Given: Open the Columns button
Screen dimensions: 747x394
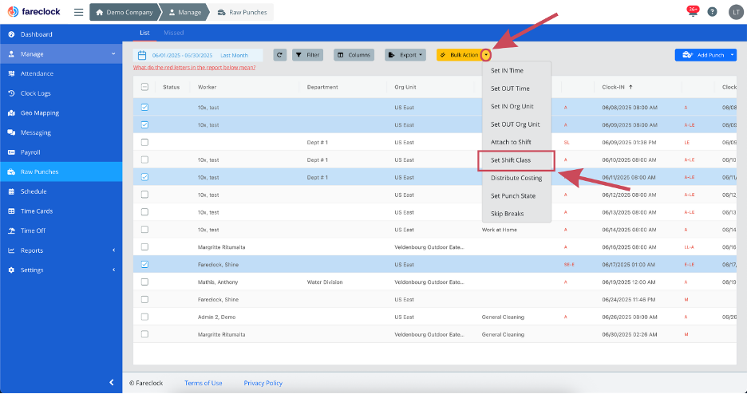Looking at the screenshot, I should click(x=354, y=55).
